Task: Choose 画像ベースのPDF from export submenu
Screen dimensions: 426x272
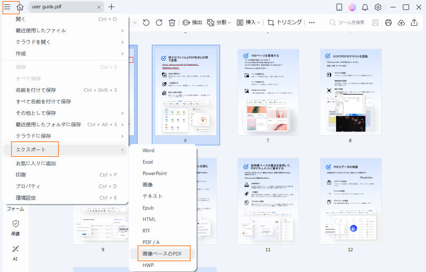Action: (x=163, y=253)
